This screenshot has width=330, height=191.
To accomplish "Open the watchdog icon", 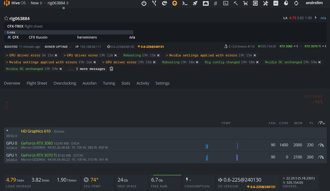I will coord(245,3).
